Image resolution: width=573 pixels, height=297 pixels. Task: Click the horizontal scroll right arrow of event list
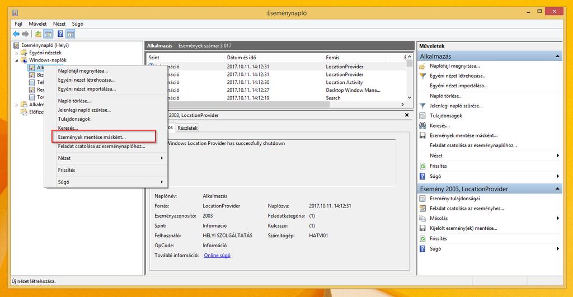point(403,105)
